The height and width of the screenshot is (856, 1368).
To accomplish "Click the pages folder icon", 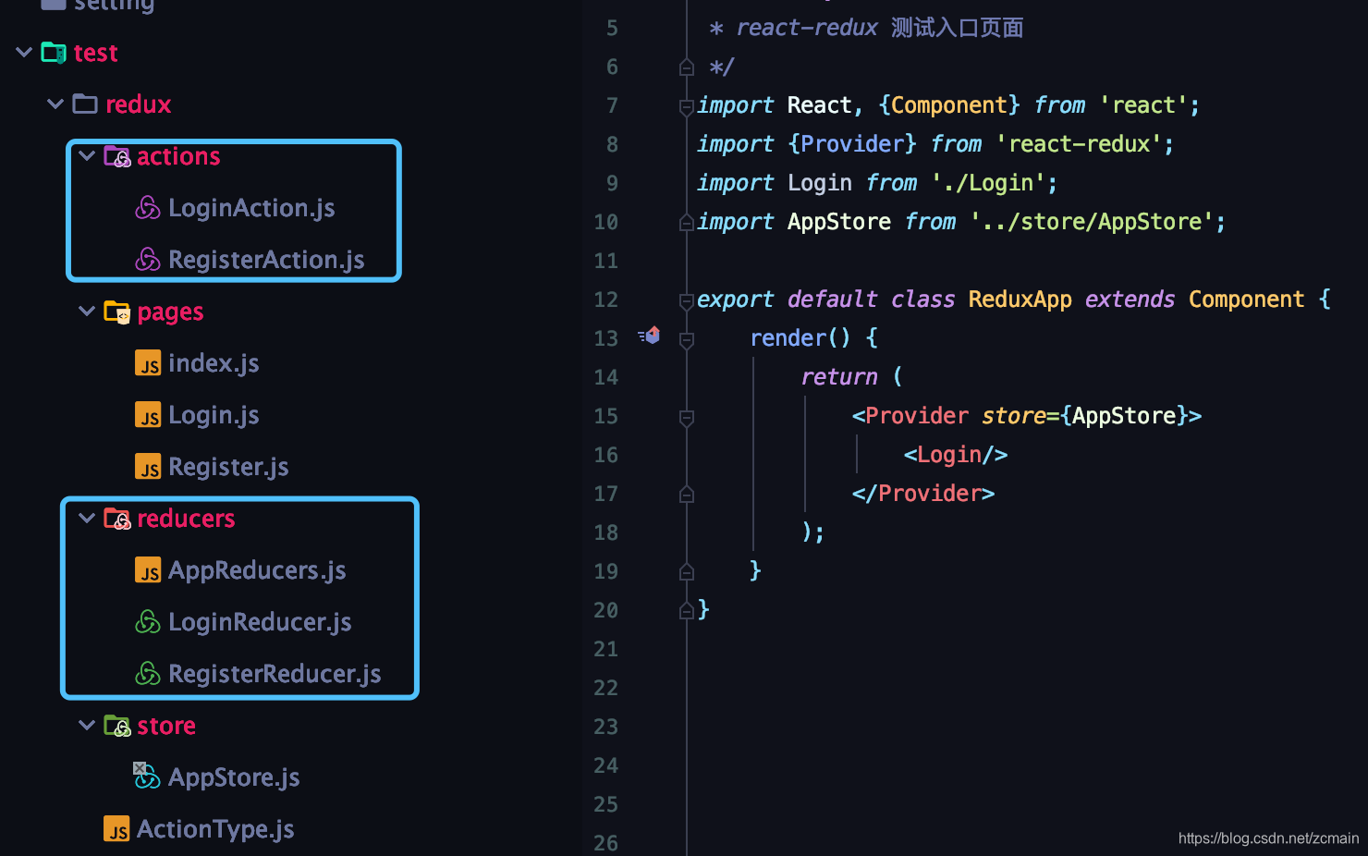I will click(116, 312).
